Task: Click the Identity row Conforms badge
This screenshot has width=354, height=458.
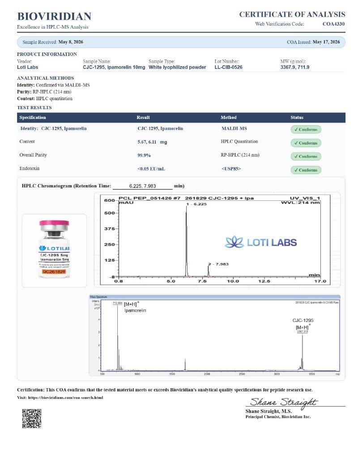Action: (x=306, y=129)
